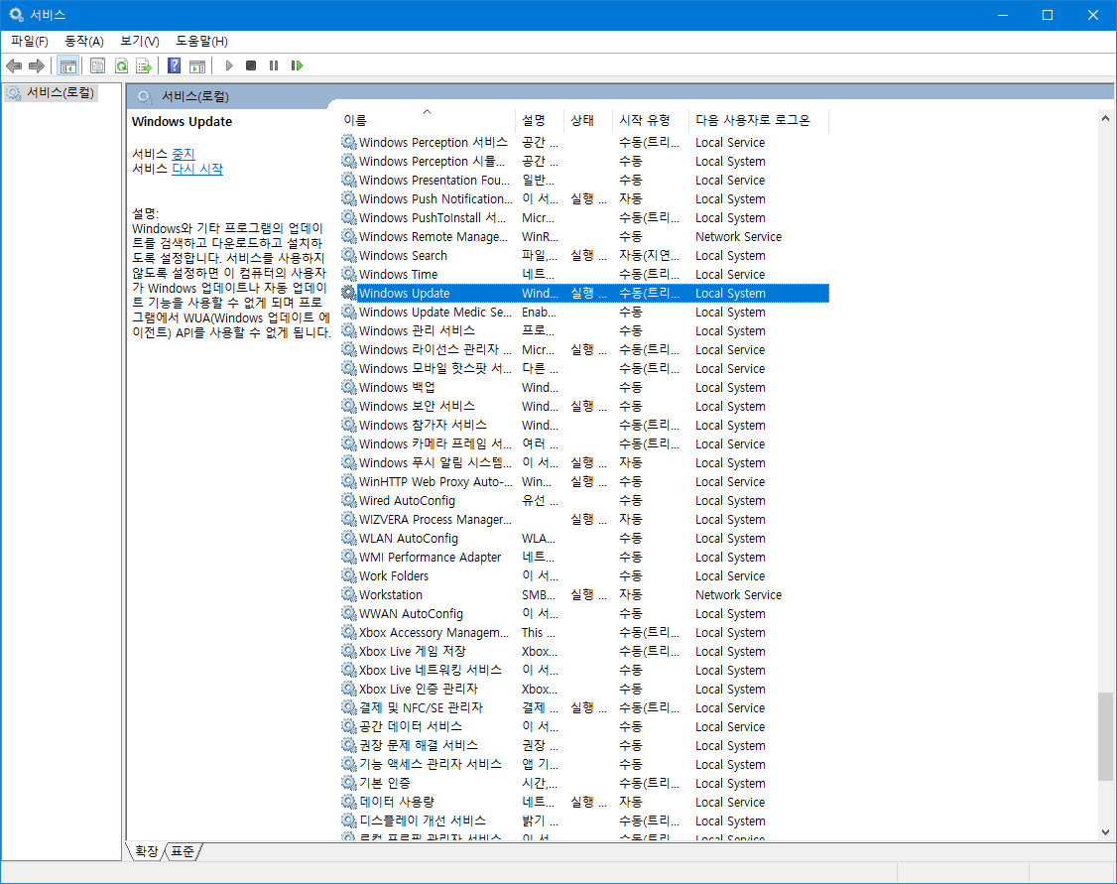Stop service with the stop square icon
The width and height of the screenshot is (1117, 884).
pos(251,65)
